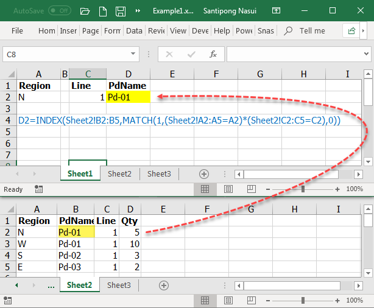Click the new blank document icon
This screenshot has height=308, width=374.
102,11
